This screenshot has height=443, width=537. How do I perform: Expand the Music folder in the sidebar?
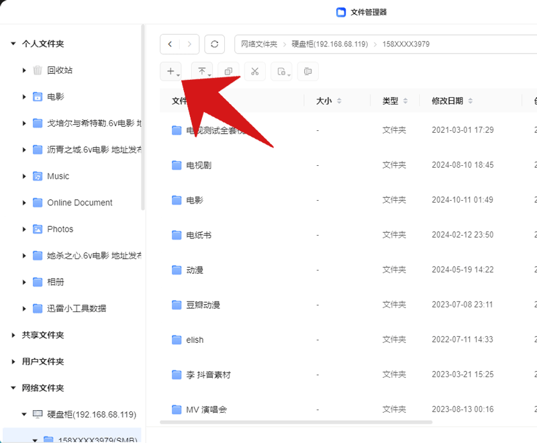click(x=22, y=176)
